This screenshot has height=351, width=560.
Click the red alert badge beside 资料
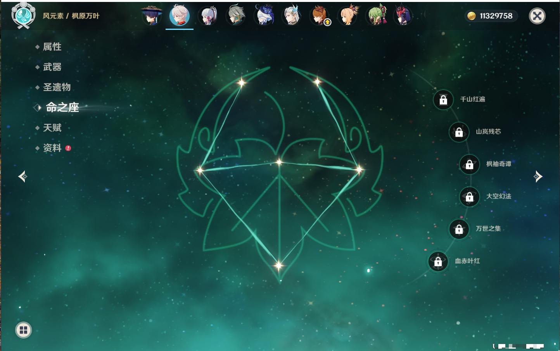tap(68, 148)
